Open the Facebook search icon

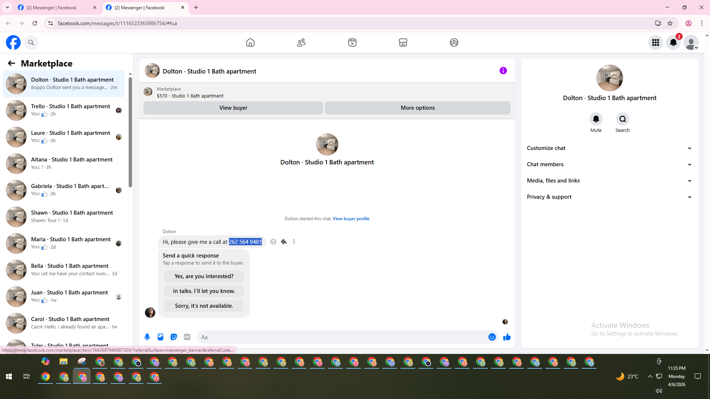click(x=31, y=42)
